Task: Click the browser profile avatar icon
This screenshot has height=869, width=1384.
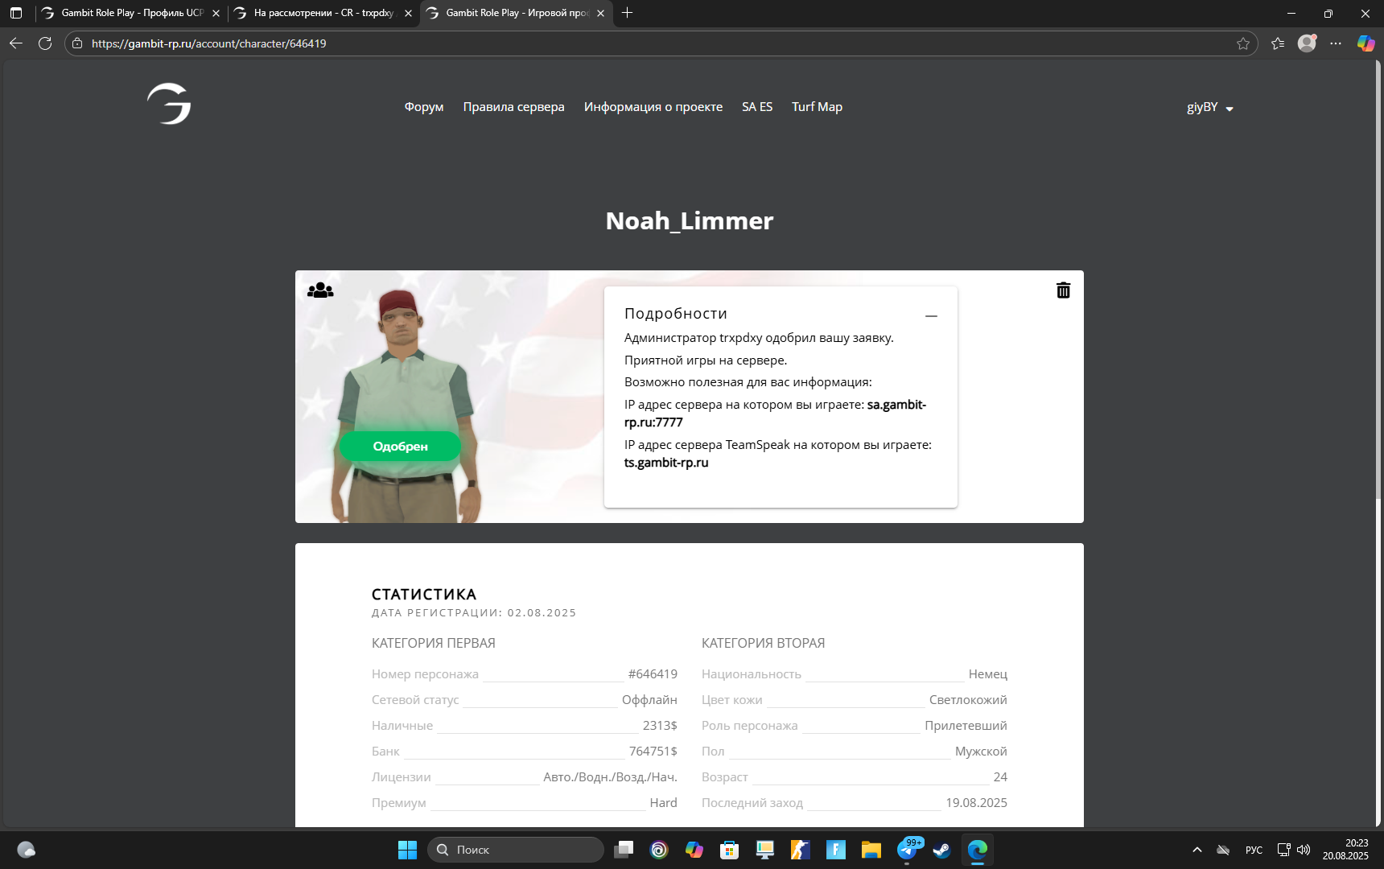Action: [1307, 43]
